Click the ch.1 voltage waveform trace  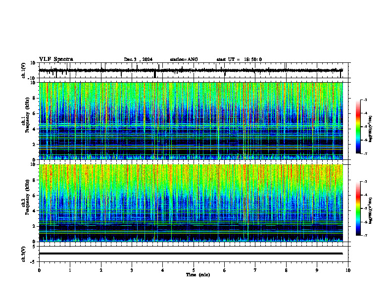(x=191, y=70)
